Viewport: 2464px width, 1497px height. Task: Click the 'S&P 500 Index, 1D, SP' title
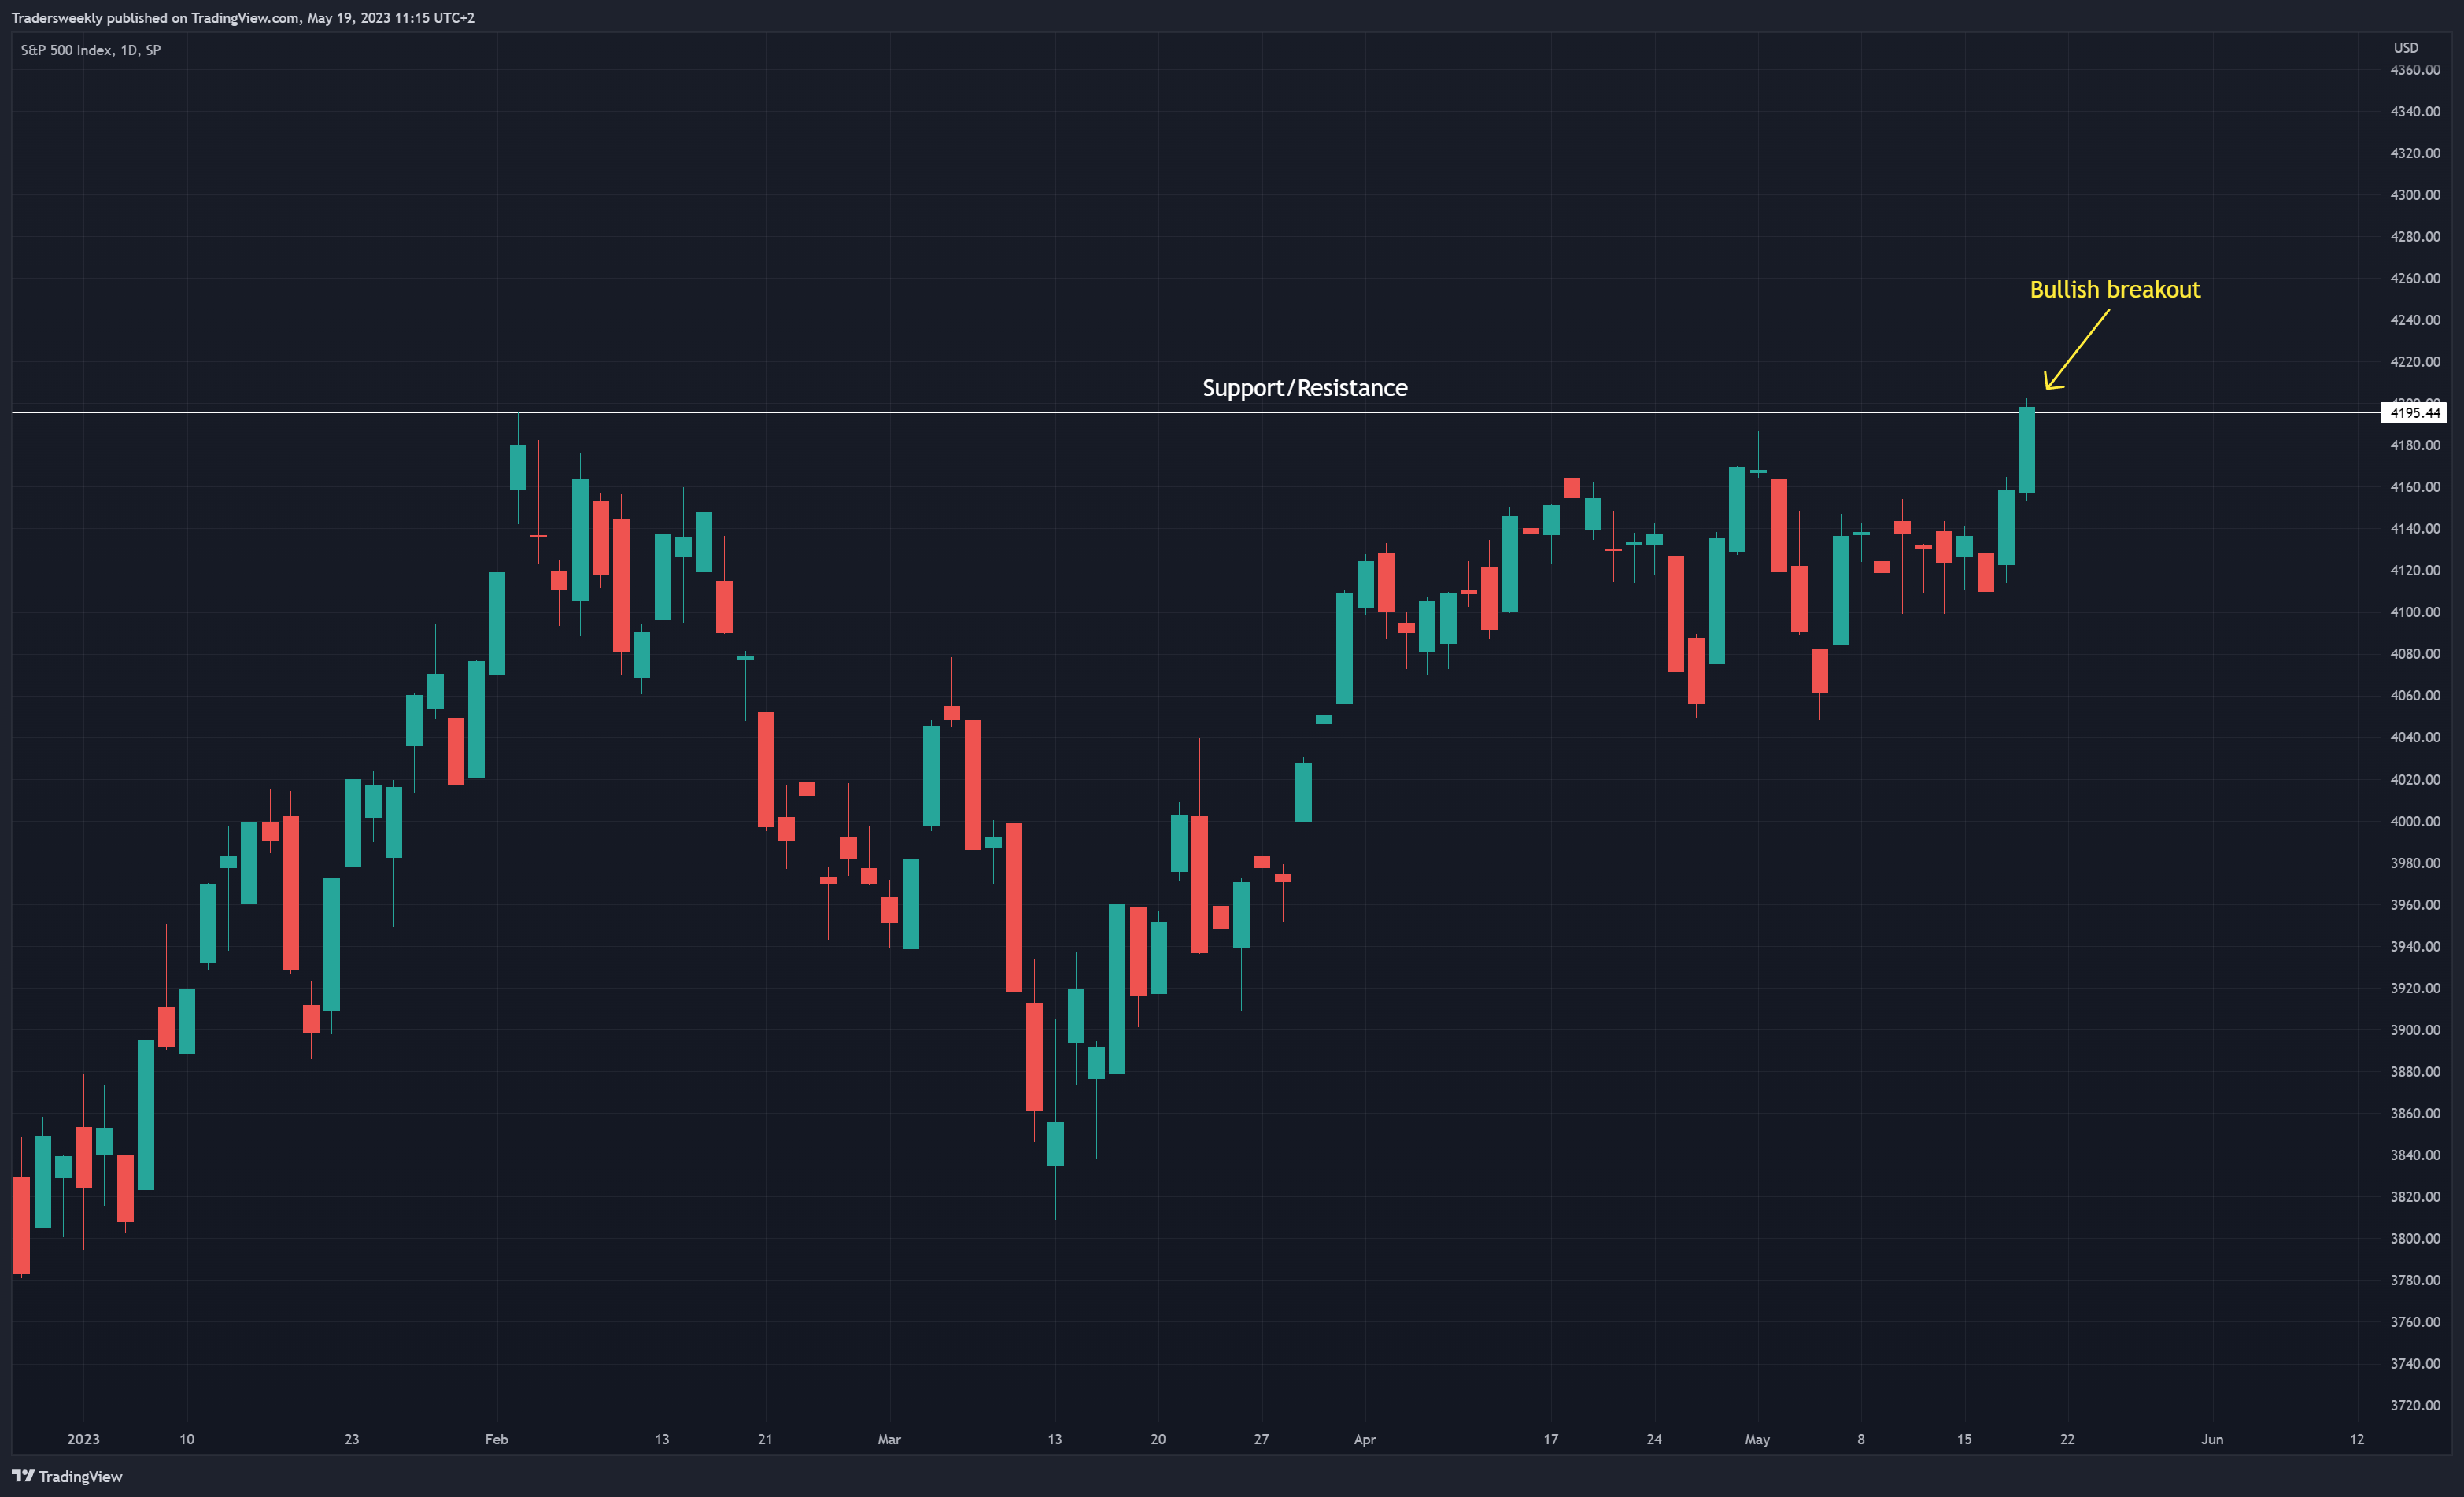point(91,50)
